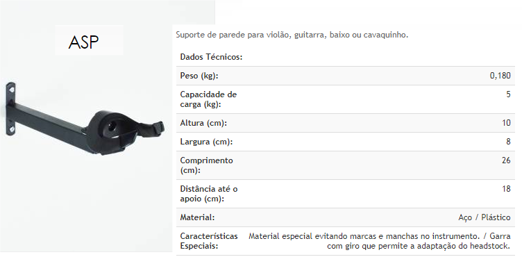Viewport: 522px width, 257px height.
Task: Select the load capacity value 5
Action: [508, 94]
